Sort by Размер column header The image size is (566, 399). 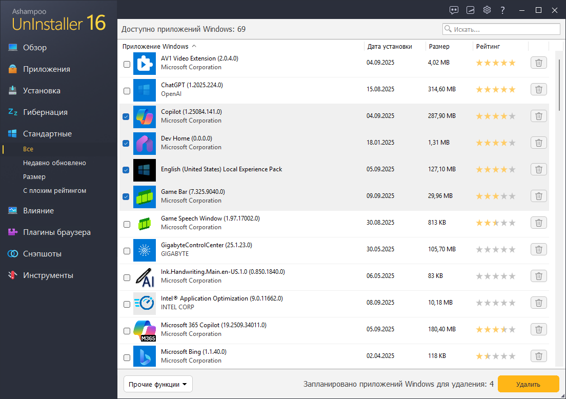[439, 46]
